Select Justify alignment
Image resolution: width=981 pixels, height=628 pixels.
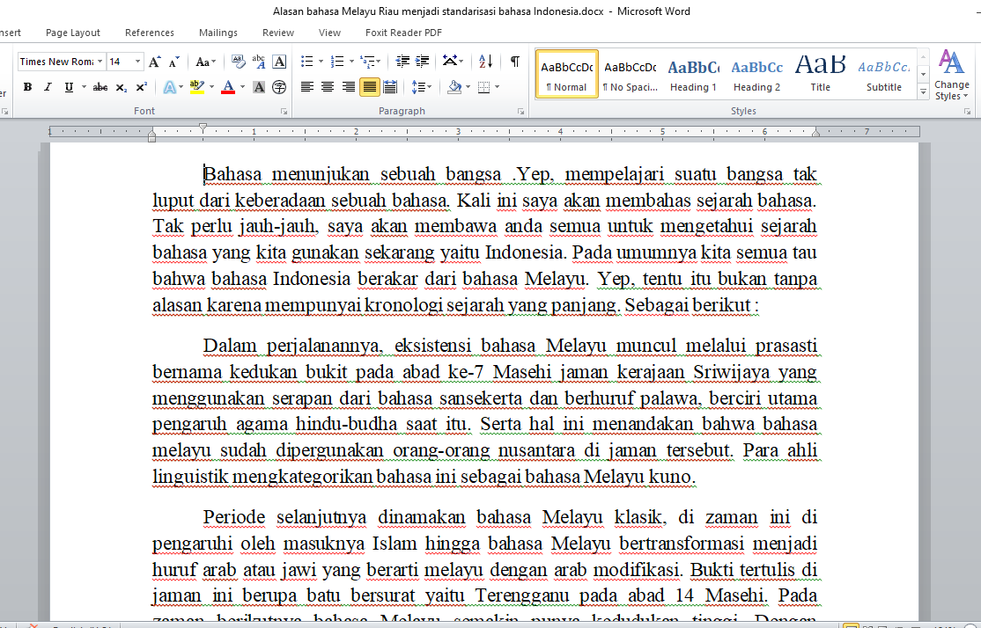click(369, 87)
